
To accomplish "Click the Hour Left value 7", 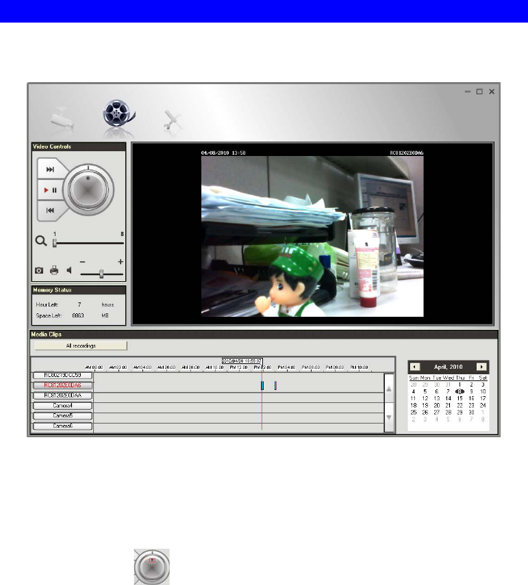I will click(x=79, y=304).
